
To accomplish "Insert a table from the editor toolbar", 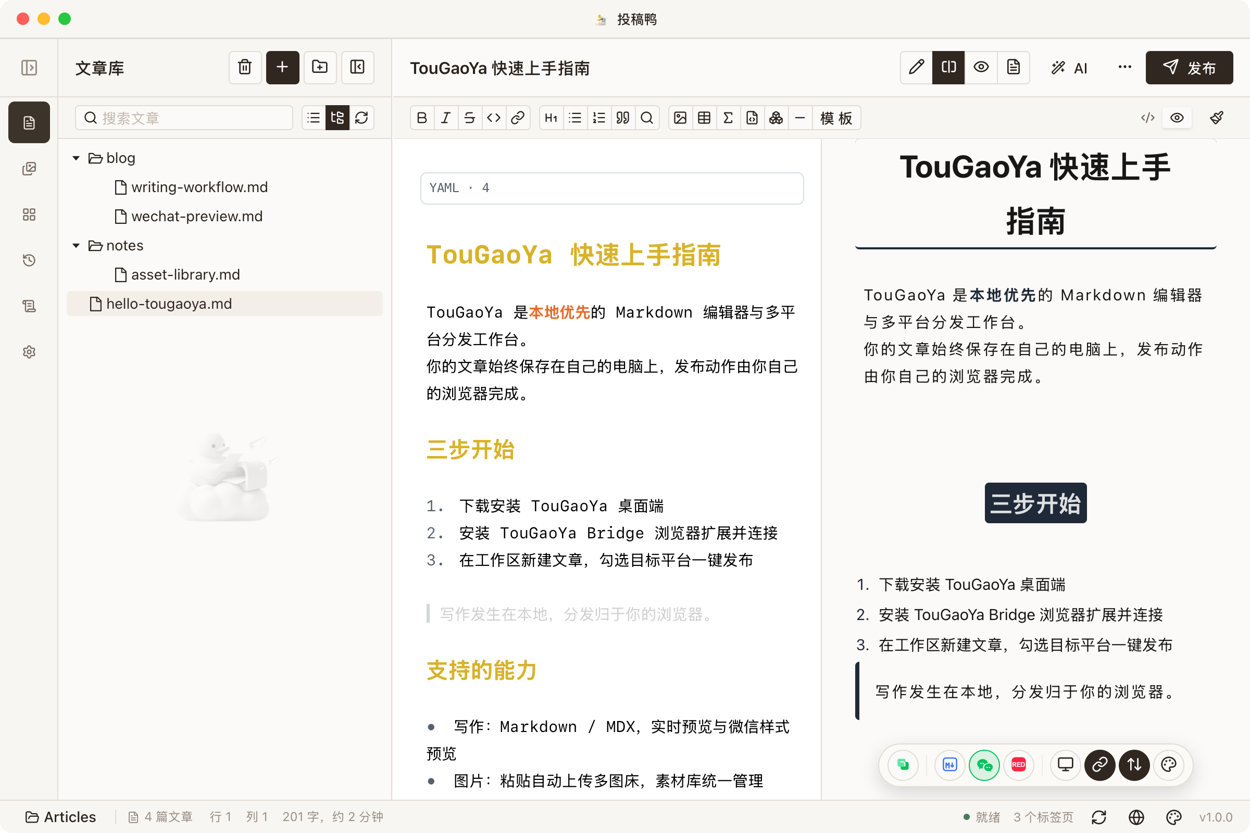I will [x=704, y=118].
